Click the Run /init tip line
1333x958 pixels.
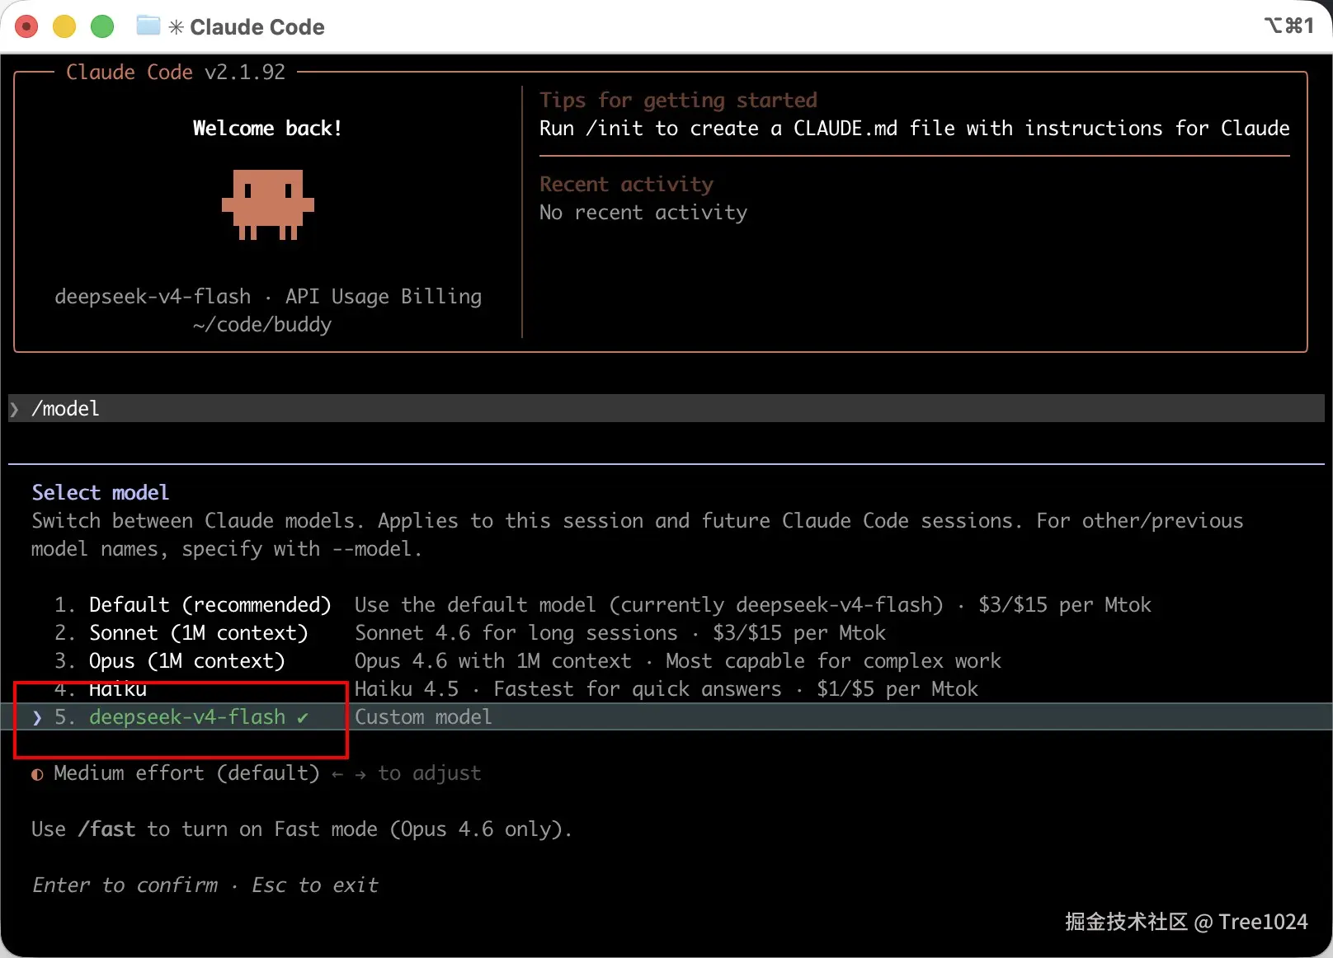(914, 129)
